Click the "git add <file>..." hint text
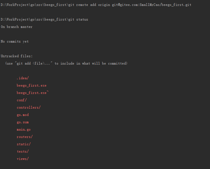Viewport: 210px width, 169px height. 34,63
